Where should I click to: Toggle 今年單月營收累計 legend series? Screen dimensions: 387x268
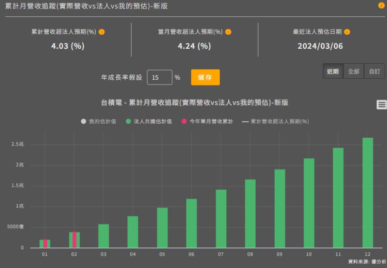click(208, 121)
